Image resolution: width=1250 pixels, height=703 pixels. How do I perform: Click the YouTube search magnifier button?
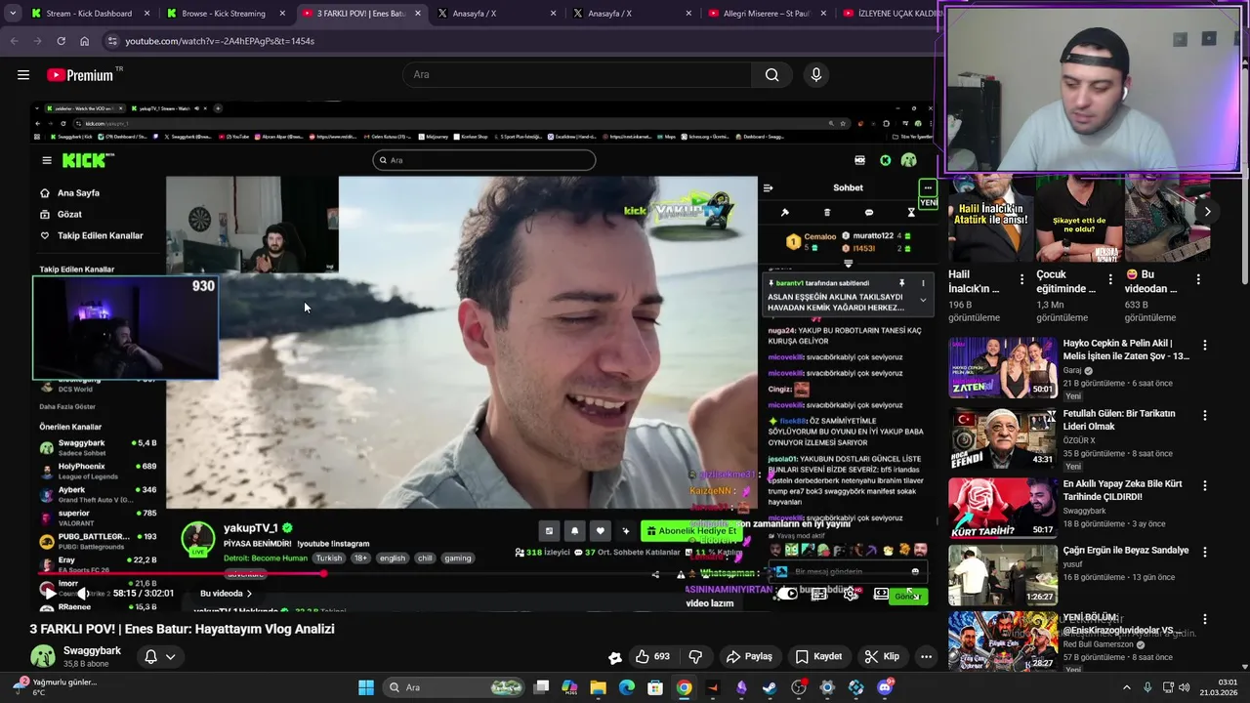[771, 75]
